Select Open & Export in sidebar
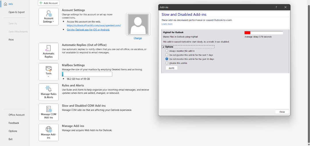This screenshot has height=146, width=310. pos(17,12)
